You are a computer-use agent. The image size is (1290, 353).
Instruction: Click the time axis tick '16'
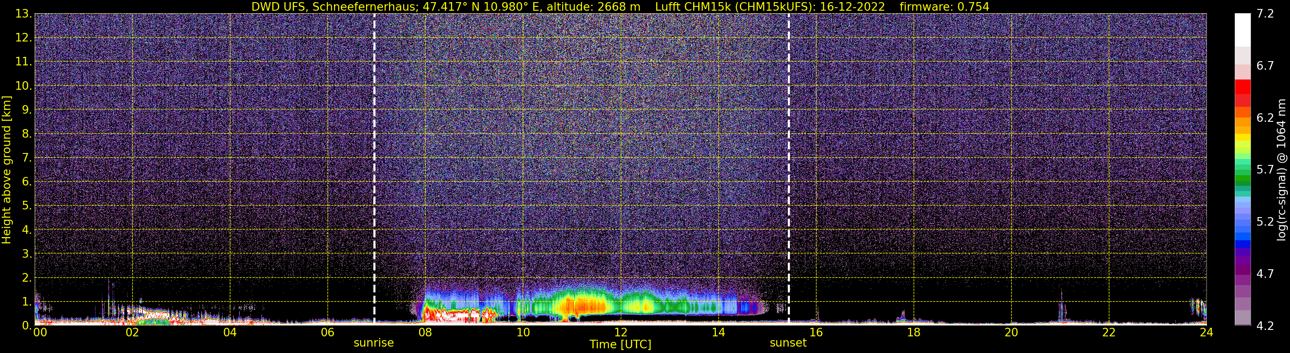pyautogui.click(x=816, y=332)
